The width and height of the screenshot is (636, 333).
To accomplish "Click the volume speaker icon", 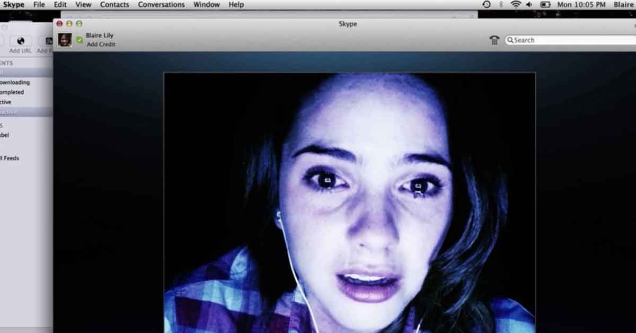I will [528, 4].
